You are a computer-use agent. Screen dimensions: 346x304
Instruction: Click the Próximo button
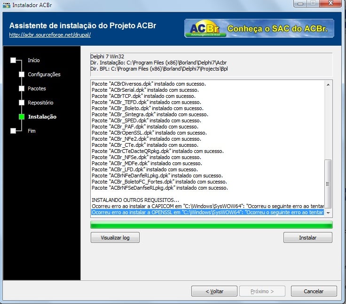(x=262, y=291)
